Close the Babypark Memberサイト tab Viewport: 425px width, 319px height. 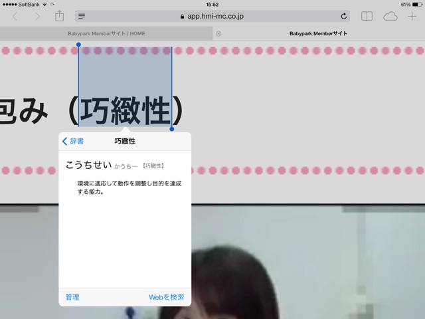point(218,34)
